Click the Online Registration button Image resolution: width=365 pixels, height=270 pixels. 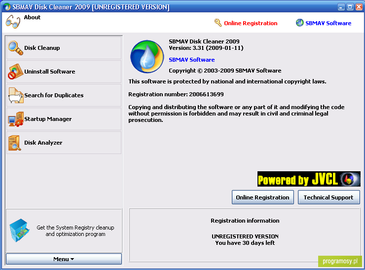coord(262,197)
